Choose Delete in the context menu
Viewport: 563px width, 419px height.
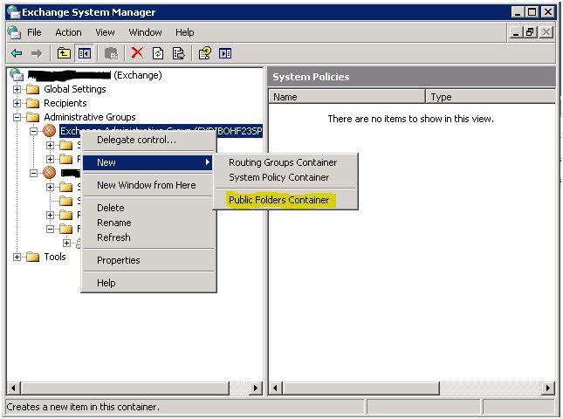tap(148, 208)
